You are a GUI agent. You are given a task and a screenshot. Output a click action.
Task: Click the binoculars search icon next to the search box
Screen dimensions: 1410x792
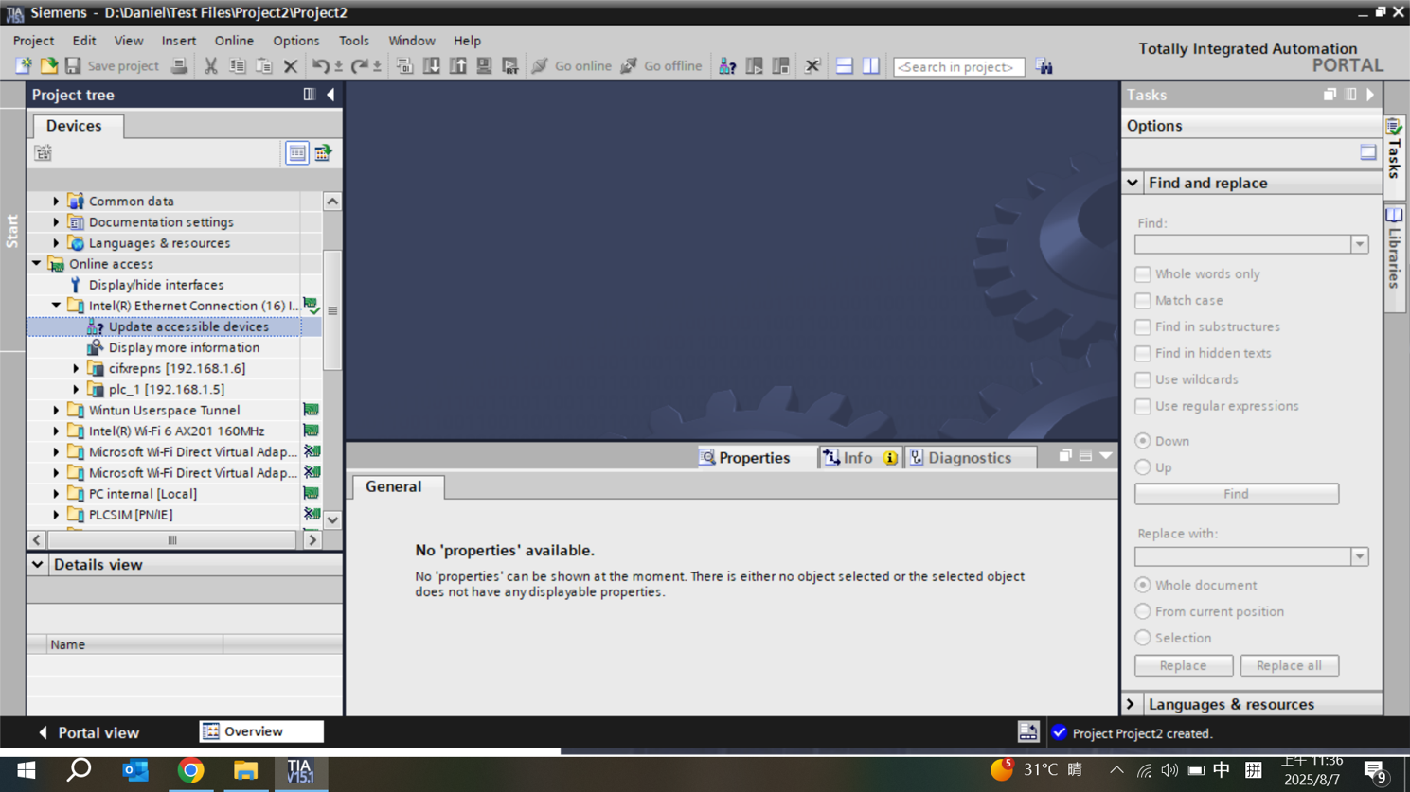click(x=1044, y=66)
